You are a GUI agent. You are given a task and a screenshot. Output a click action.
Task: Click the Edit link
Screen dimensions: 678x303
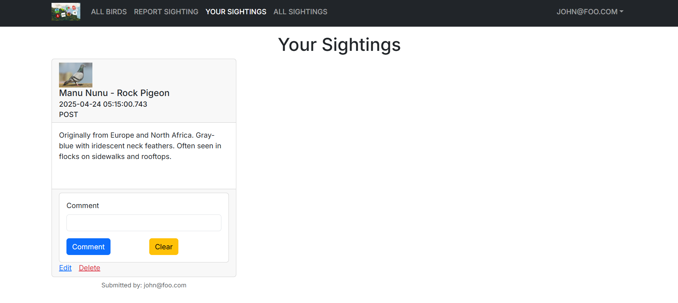(65, 268)
